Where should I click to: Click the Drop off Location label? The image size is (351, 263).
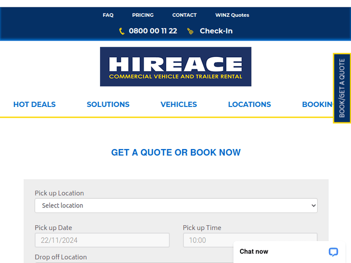(x=61, y=257)
